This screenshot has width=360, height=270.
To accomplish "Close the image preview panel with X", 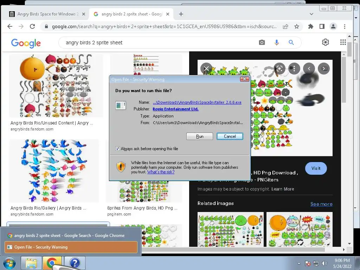I will click(206, 69).
